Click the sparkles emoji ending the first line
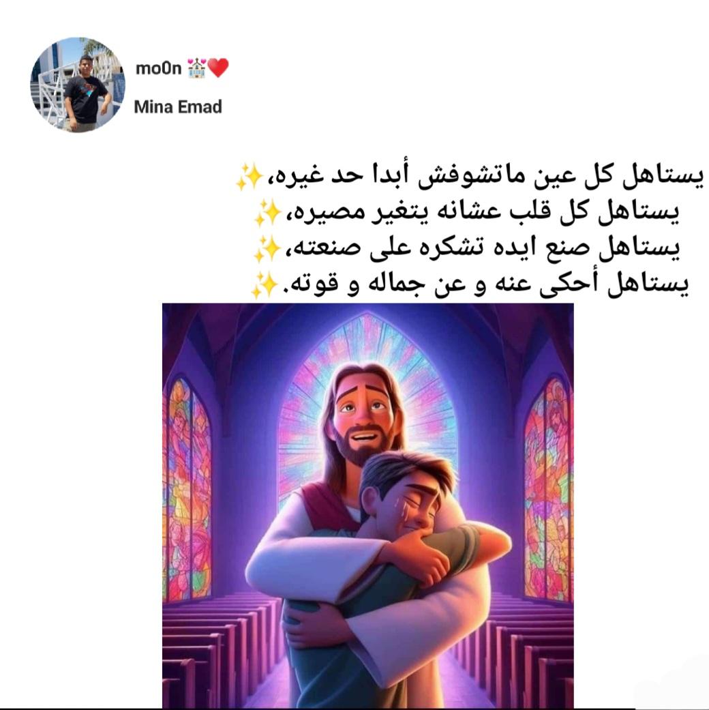This screenshot has width=709, height=710. (x=250, y=177)
